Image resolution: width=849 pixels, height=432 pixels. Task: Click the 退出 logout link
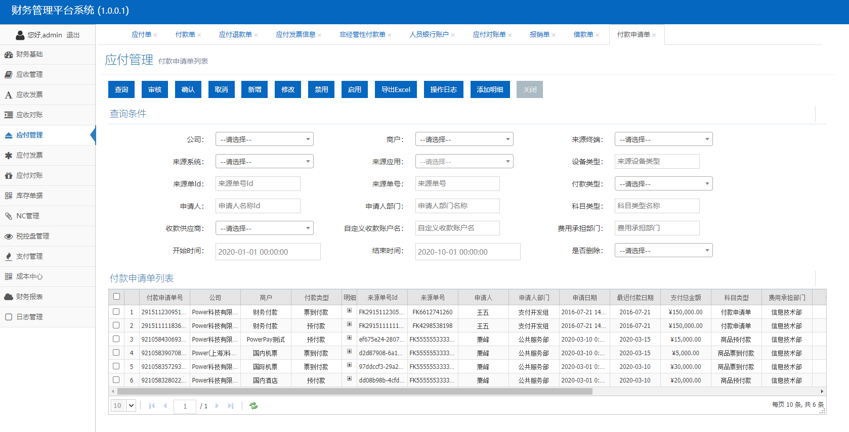(x=73, y=35)
